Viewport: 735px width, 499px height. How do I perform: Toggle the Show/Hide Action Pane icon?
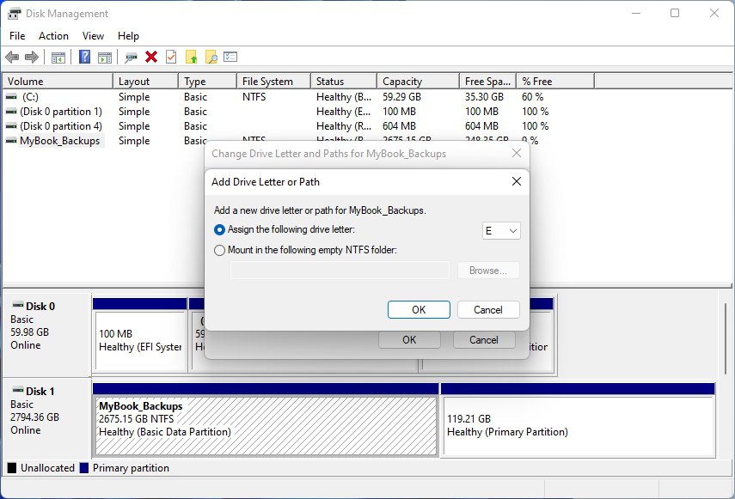tap(105, 58)
